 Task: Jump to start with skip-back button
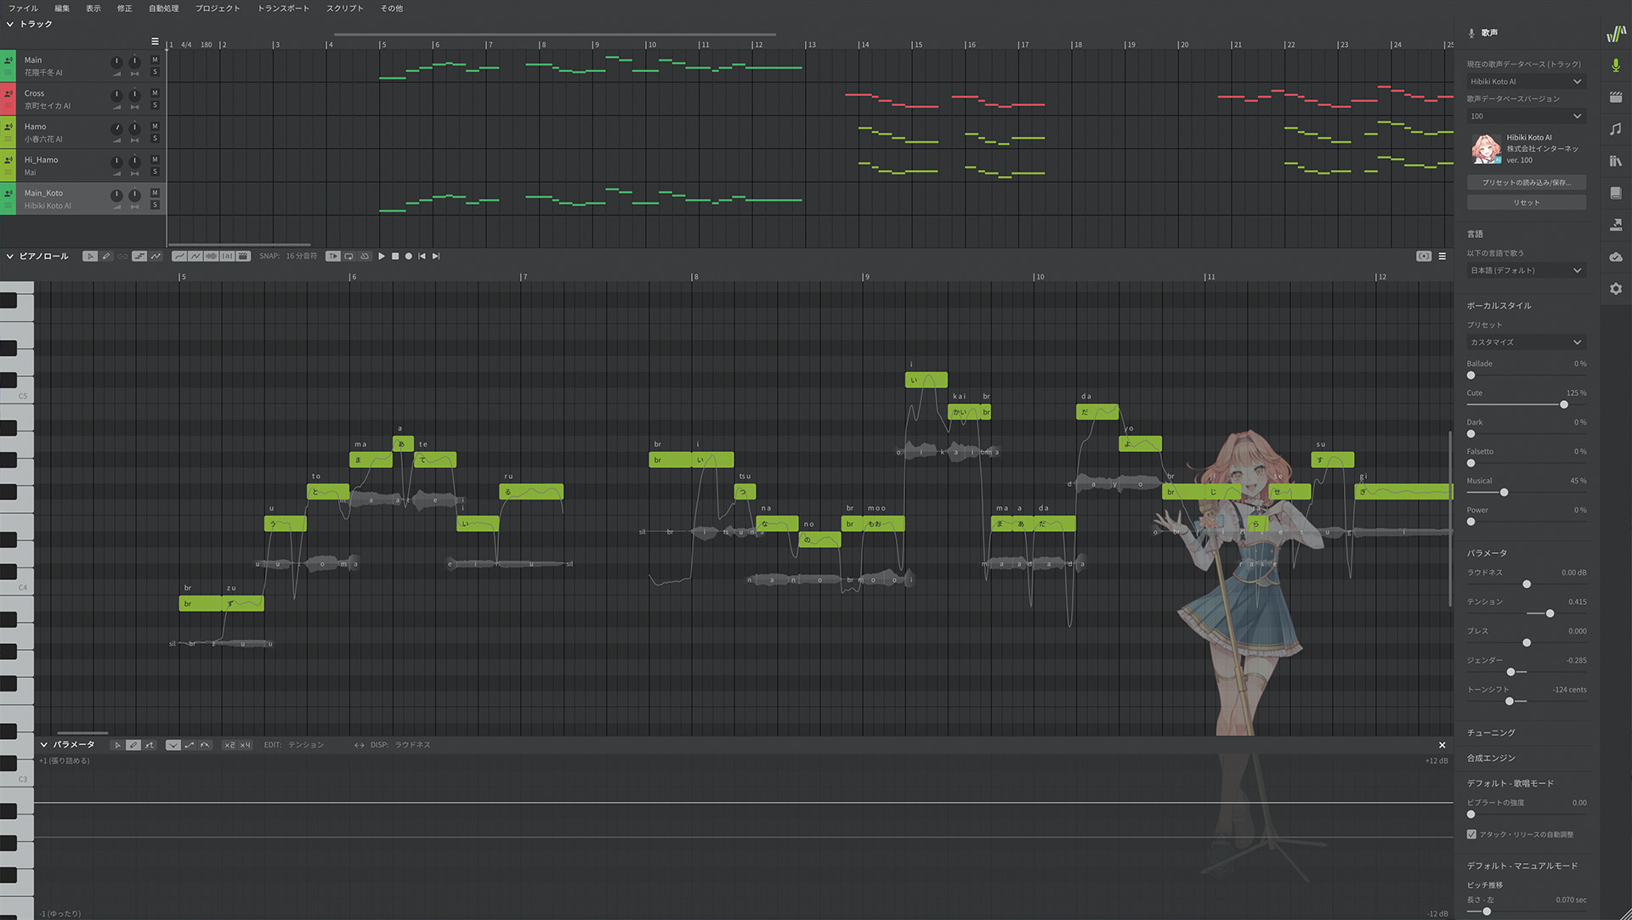click(422, 257)
